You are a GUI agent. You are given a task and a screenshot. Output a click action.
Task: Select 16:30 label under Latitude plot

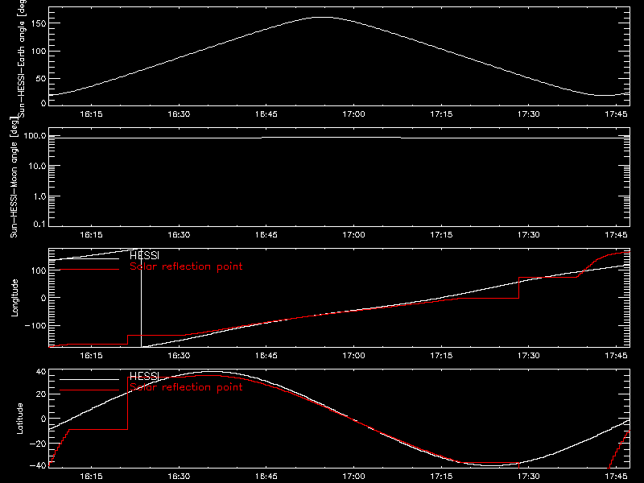pyautogui.click(x=179, y=476)
